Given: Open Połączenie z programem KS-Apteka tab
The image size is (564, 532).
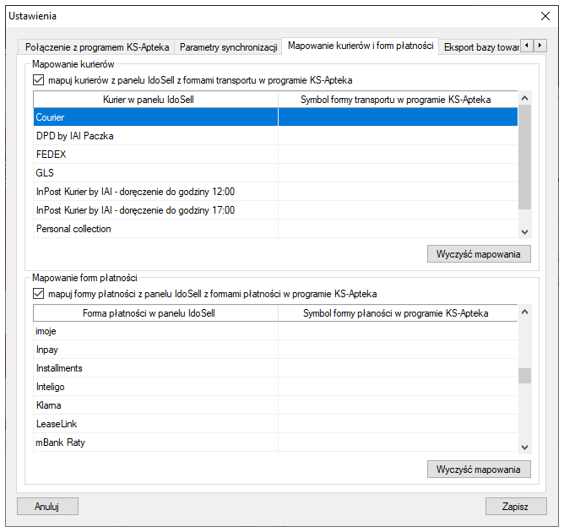Looking at the screenshot, I should 97,47.
